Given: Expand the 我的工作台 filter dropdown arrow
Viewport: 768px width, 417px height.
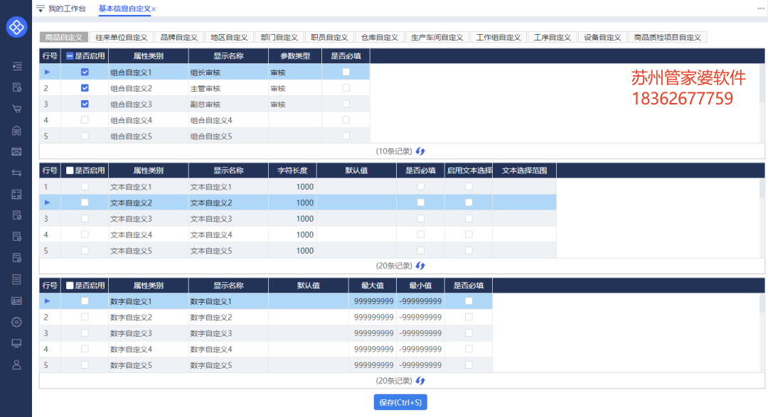Looking at the screenshot, I should coord(41,9).
